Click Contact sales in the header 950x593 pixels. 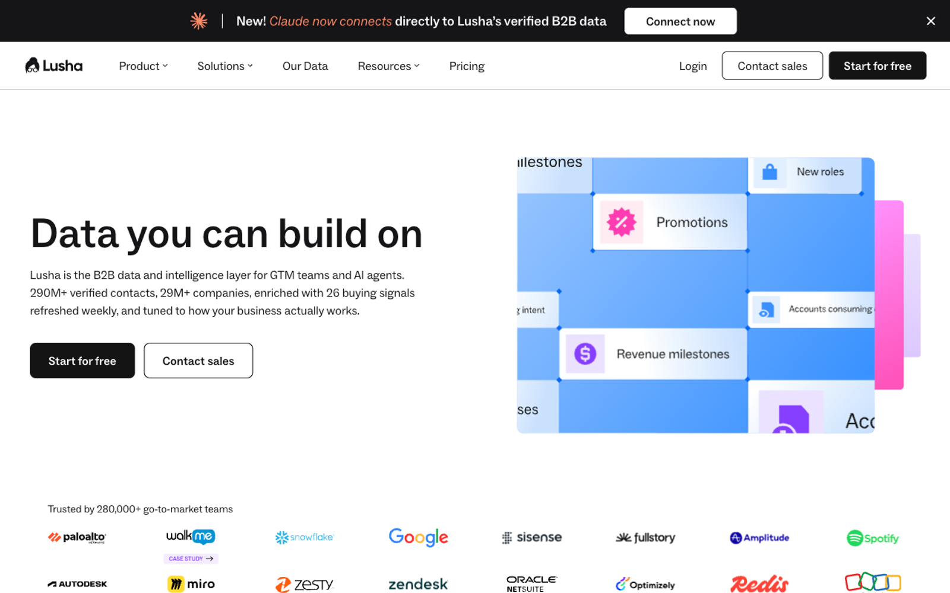click(772, 66)
